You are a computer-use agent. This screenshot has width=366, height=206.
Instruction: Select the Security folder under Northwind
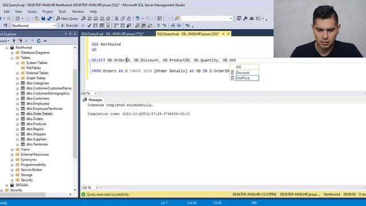(27, 180)
